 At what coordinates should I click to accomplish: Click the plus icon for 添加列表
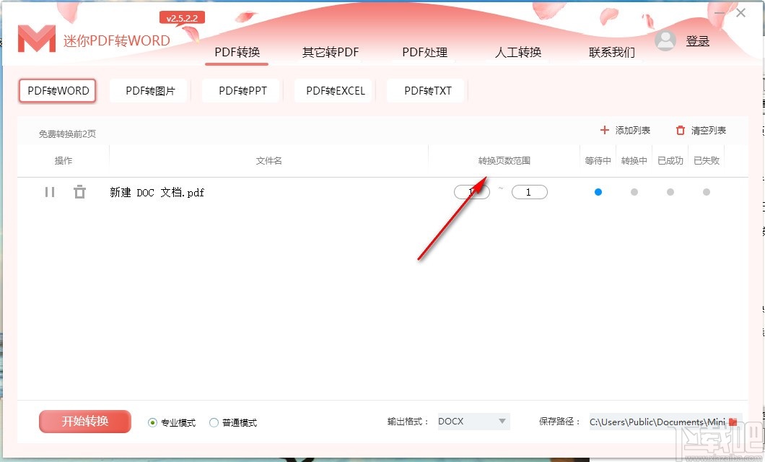tap(605, 130)
